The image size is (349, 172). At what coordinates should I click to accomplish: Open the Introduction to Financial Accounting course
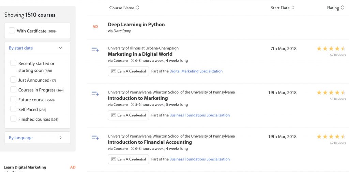point(150,142)
